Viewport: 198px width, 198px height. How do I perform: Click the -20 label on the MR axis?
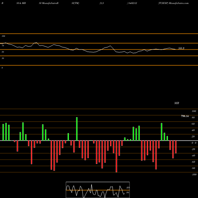(x=193, y=149)
